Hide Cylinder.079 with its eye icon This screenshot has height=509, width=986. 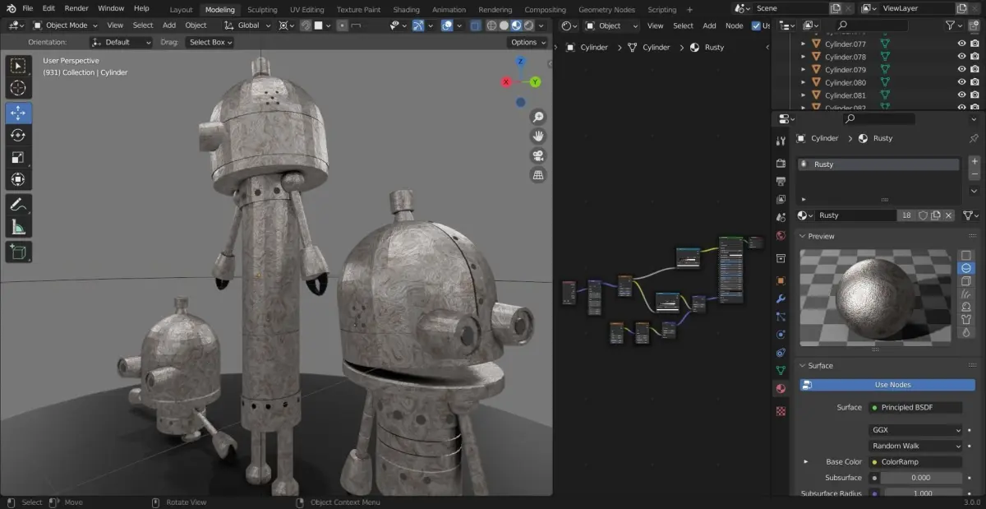point(961,70)
